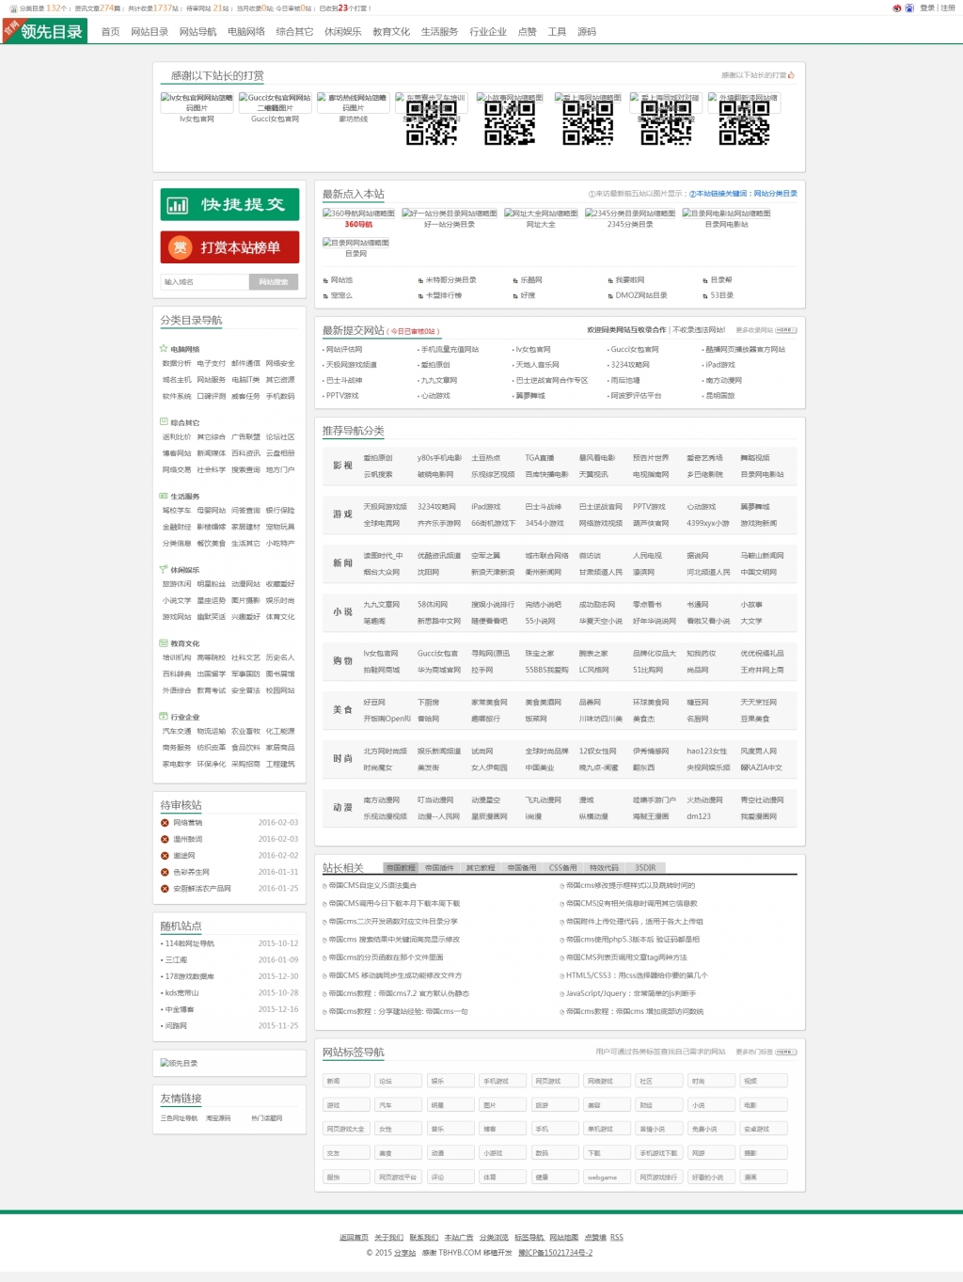This screenshot has width=963, height=1282.
Task: Click the thumbs-up icon in 打赏 header
Action: [x=791, y=75]
